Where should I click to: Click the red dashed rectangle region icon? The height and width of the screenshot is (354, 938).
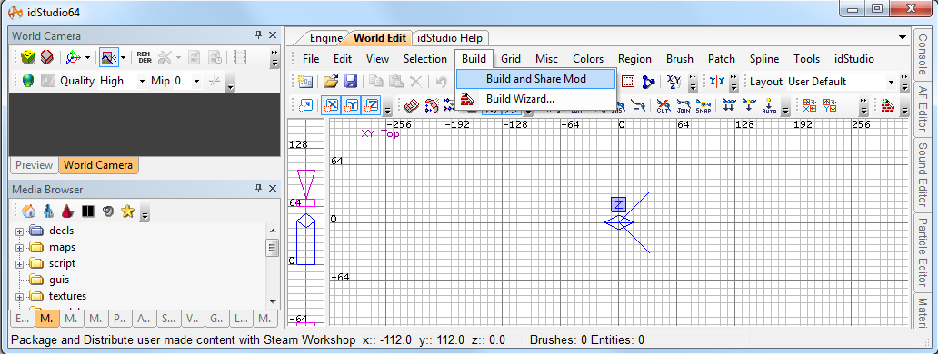pos(628,81)
